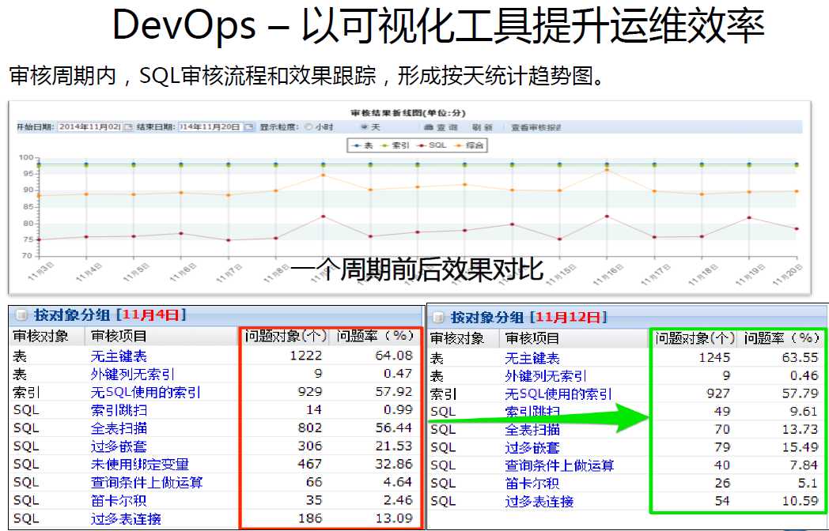The height and width of the screenshot is (531, 829).
Task: Click the 综合 data point at 11月16日 peak
Action: (x=607, y=170)
